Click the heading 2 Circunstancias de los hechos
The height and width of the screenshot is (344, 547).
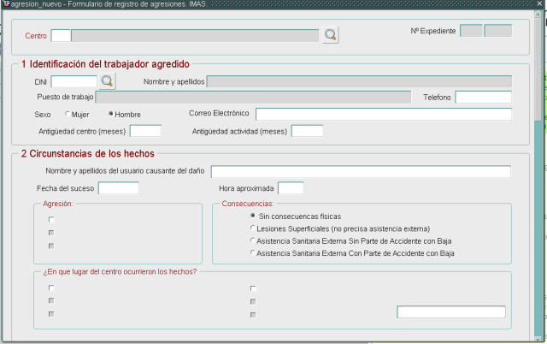coord(87,154)
